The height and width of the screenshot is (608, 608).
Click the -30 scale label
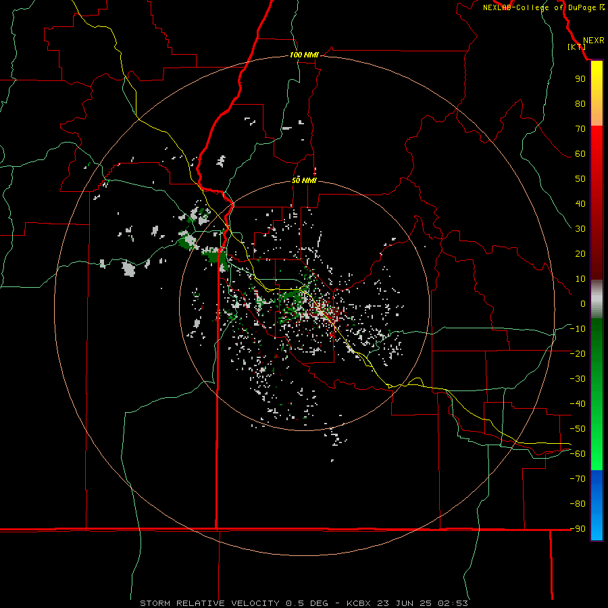(578, 379)
